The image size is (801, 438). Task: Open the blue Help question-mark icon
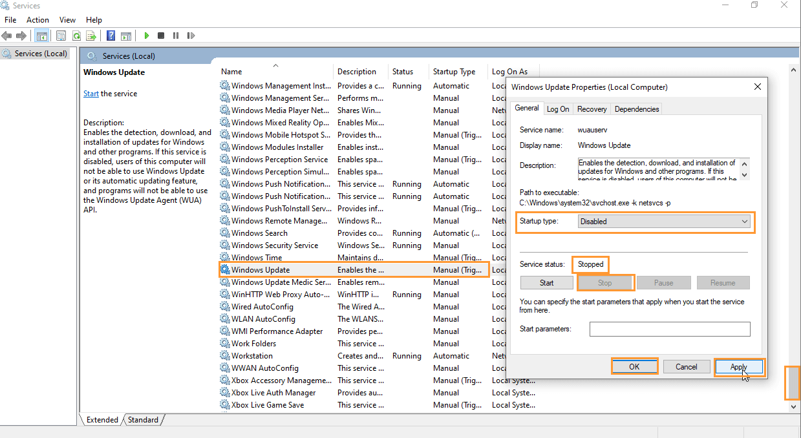tap(111, 36)
